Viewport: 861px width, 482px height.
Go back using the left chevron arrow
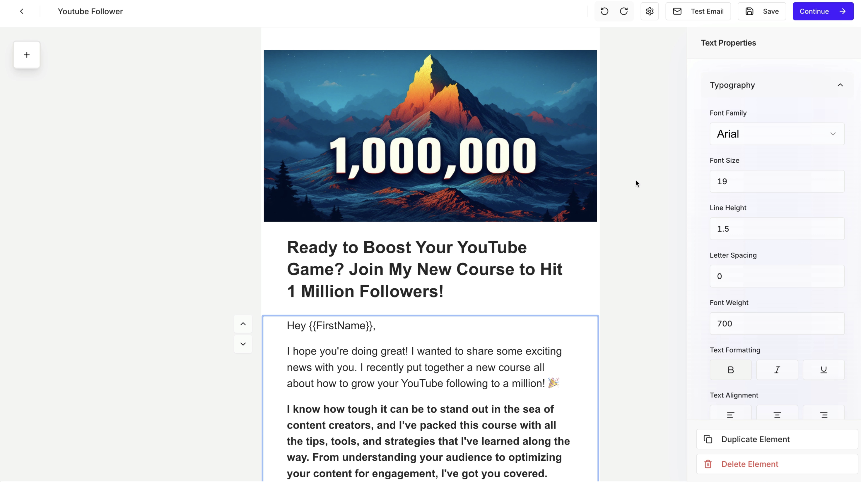pos(22,11)
